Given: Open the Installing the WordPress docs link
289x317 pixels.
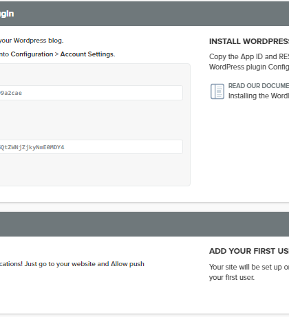Looking at the screenshot, I should (x=259, y=96).
